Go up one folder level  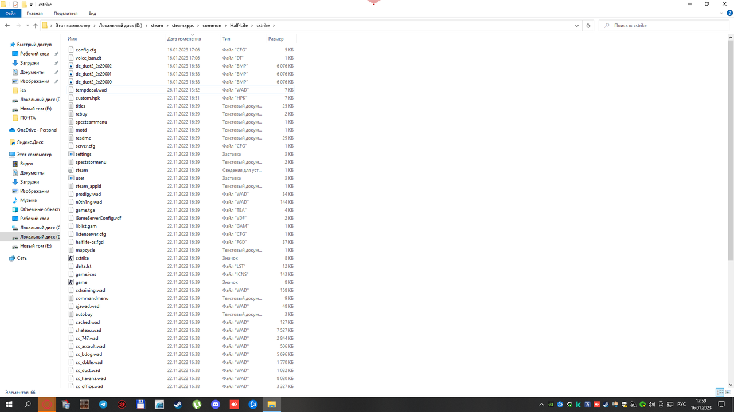(36, 26)
